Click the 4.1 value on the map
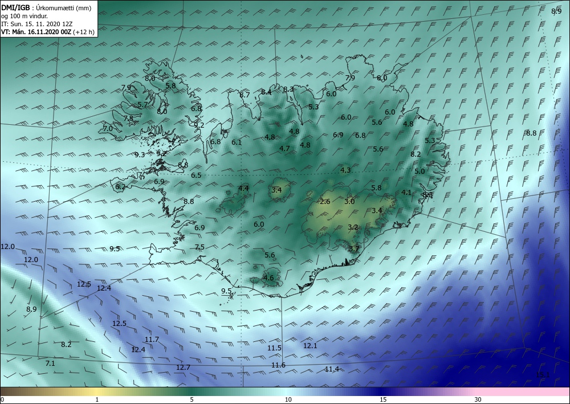Viewport: 570px width, 404px height. [x=406, y=193]
